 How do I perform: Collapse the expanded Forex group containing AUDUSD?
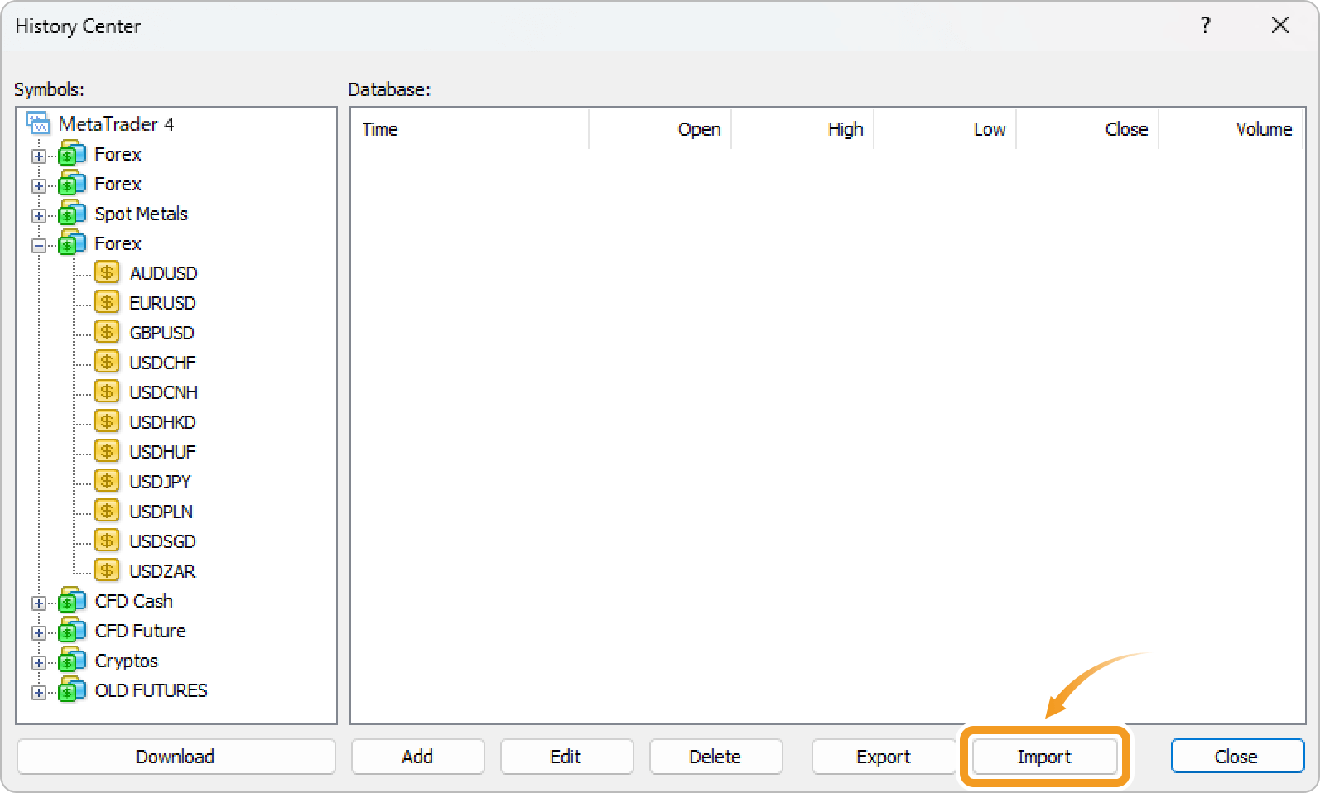39,245
